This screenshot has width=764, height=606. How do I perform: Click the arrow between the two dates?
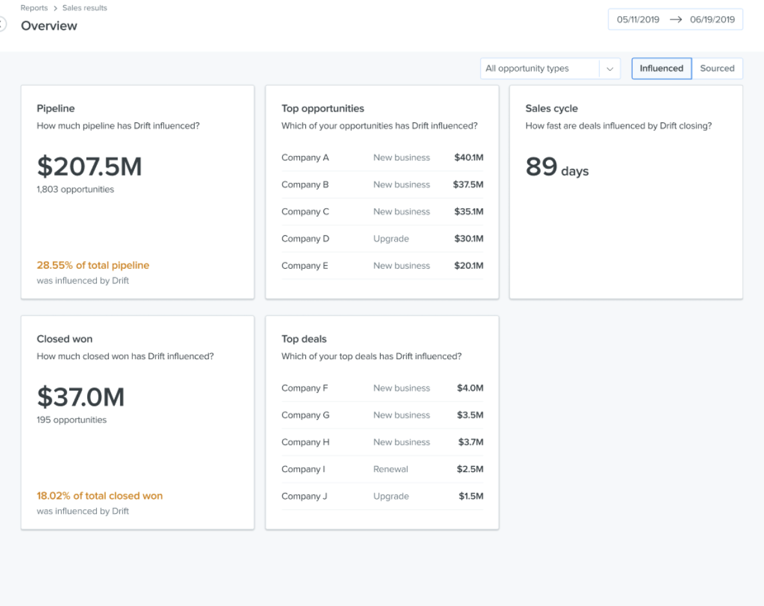tap(676, 19)
